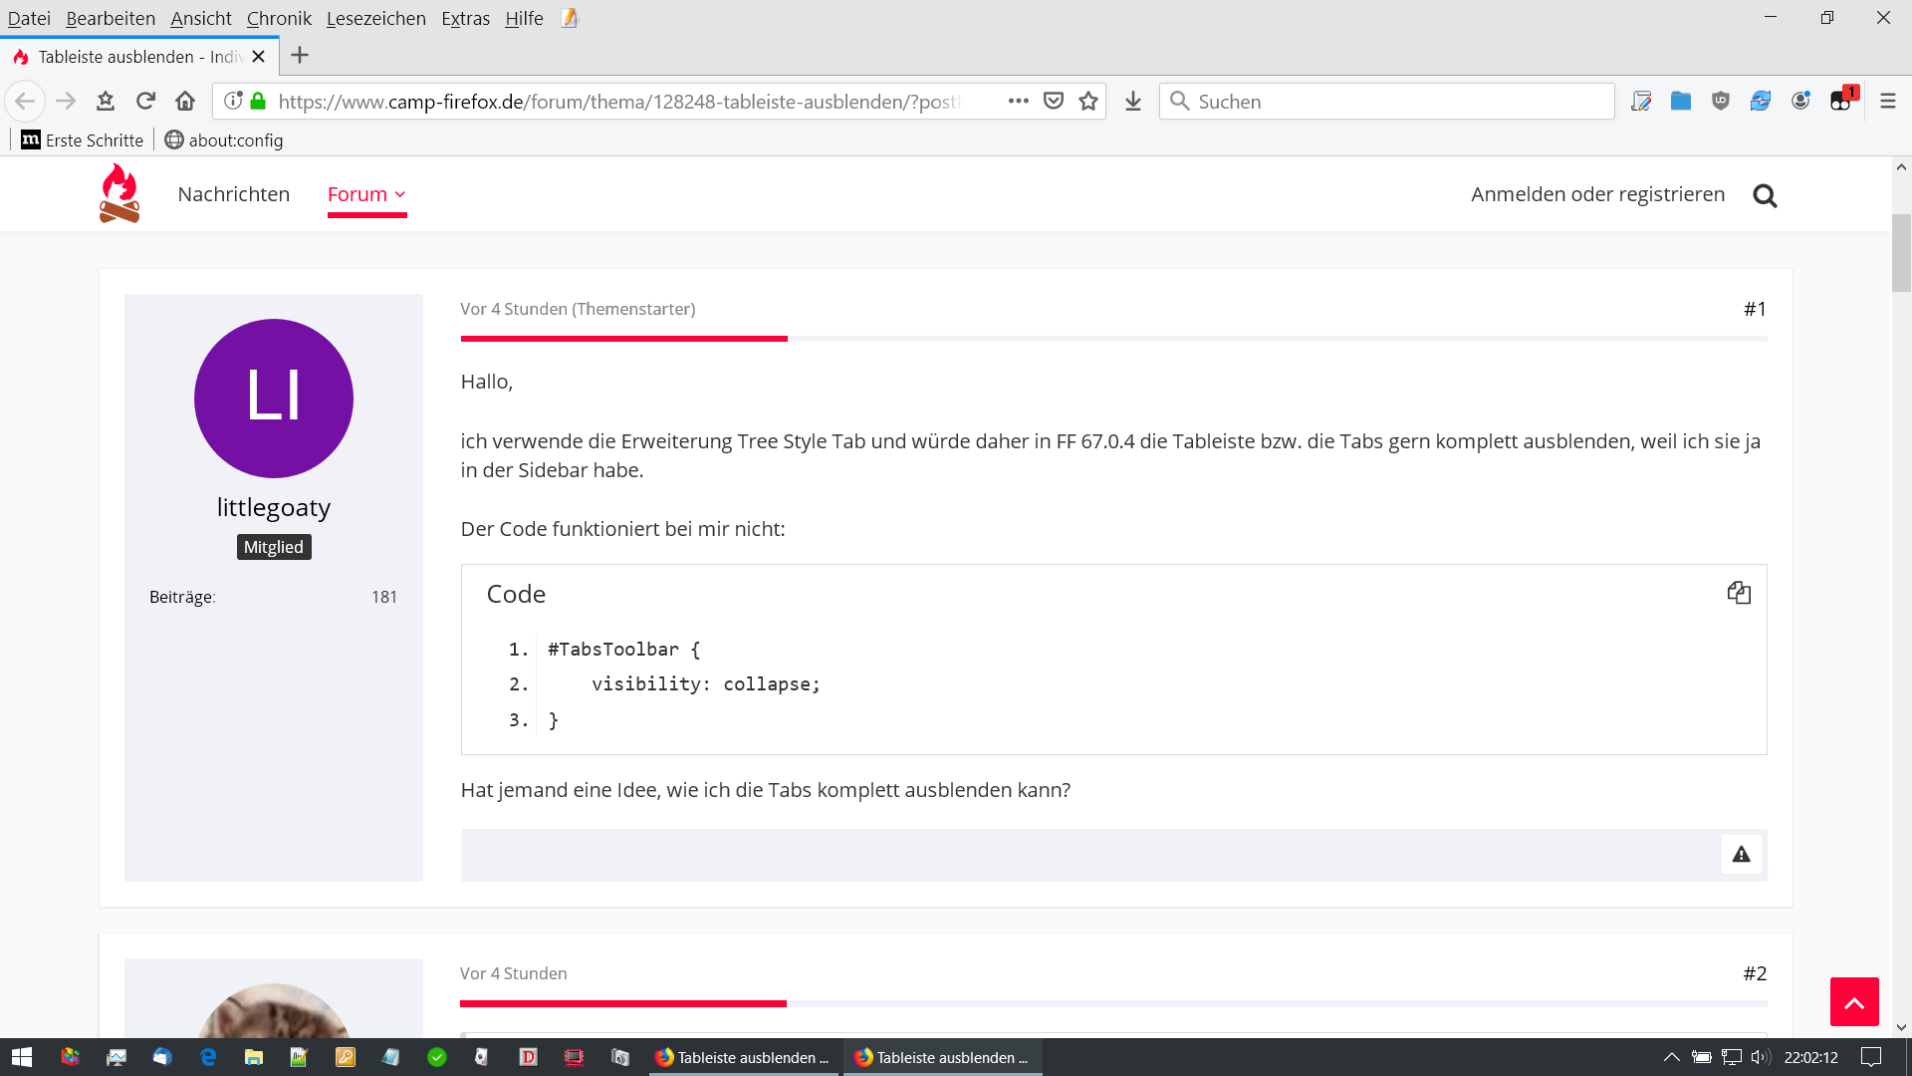Save page to Pocket icon
Screen dimensions: 1912x1076
[1054, 101]
